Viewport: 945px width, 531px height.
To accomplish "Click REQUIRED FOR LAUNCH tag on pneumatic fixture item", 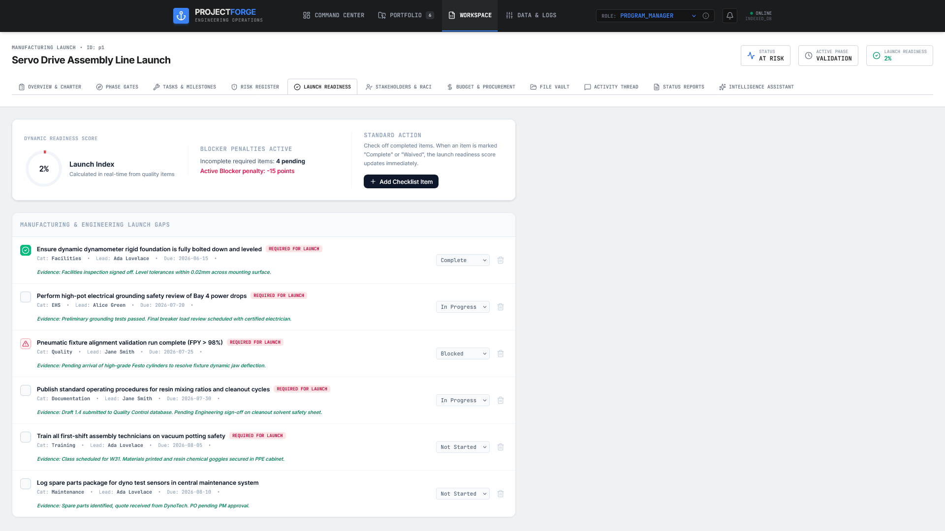I will [x=255, y=342].
